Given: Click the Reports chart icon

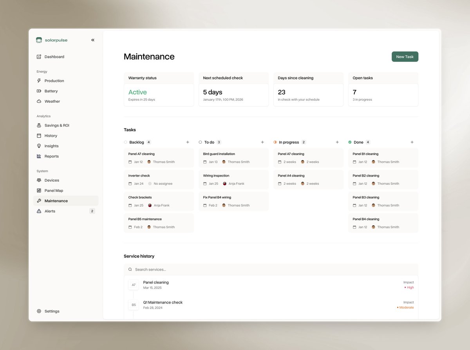Looking at the screenshot, I should click(x=39, y=156).
